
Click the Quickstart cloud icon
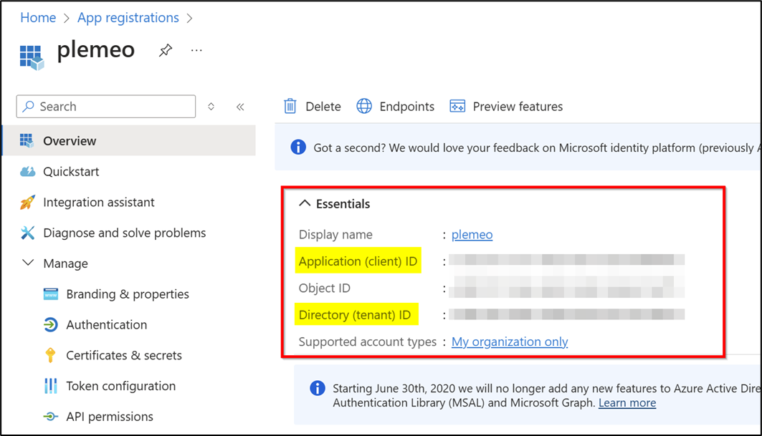[x=28, y=172]
